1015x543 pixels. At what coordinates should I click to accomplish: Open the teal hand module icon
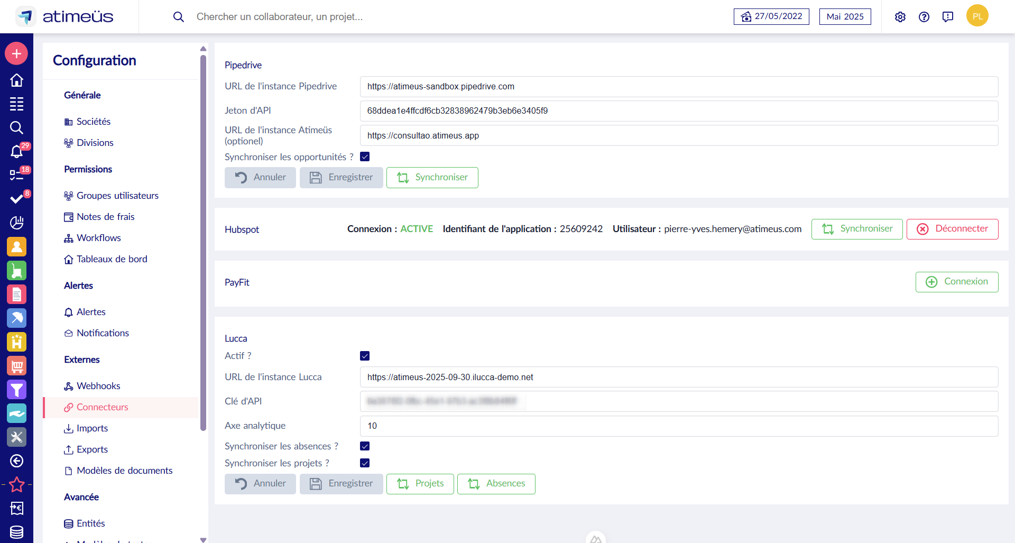click(16, 413)
